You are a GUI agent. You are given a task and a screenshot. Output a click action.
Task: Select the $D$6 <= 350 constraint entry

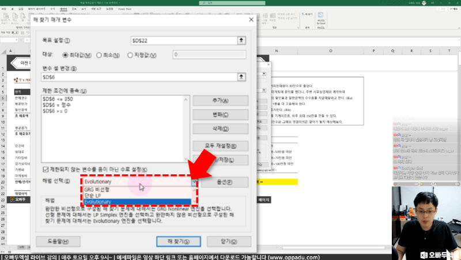coord(57,98)
